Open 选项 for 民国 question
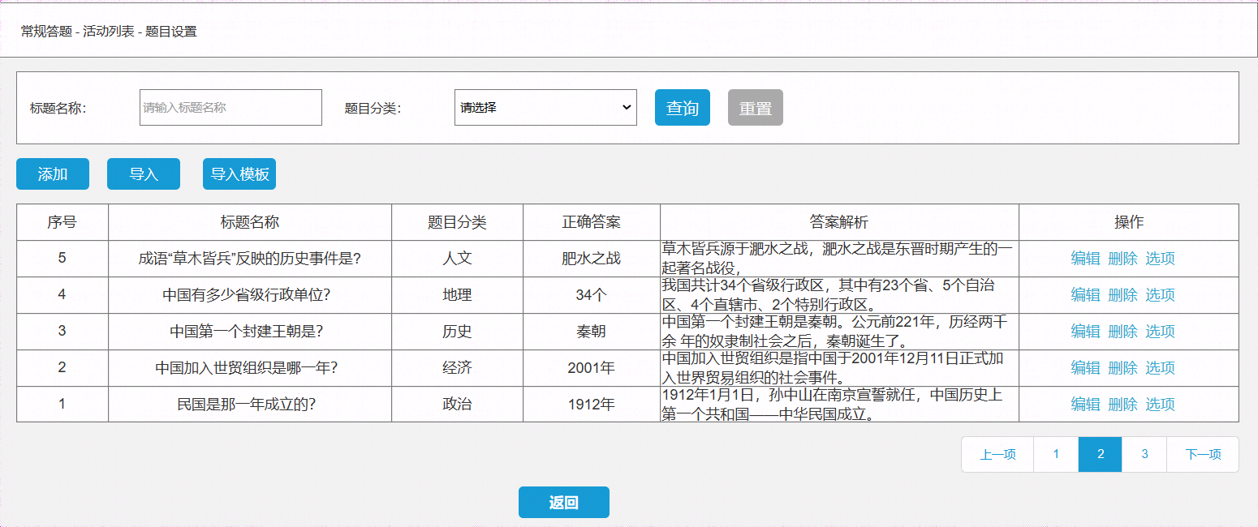Screen dimensions: 1258x527 [1160, 405]
